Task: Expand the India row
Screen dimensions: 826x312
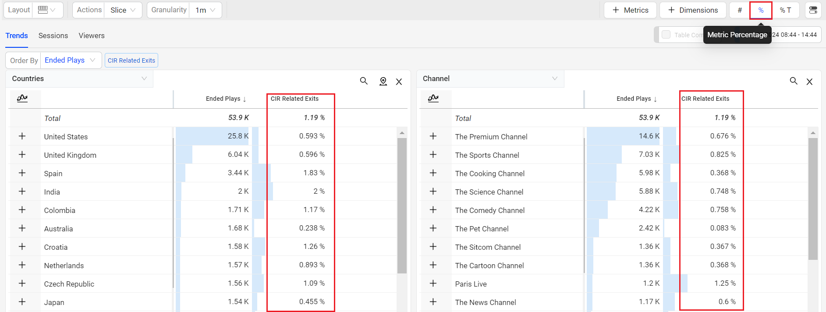Action: point(22,191)
